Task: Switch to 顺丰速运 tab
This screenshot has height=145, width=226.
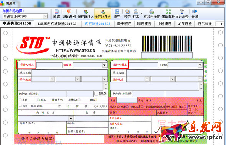Action: (124, 24)
